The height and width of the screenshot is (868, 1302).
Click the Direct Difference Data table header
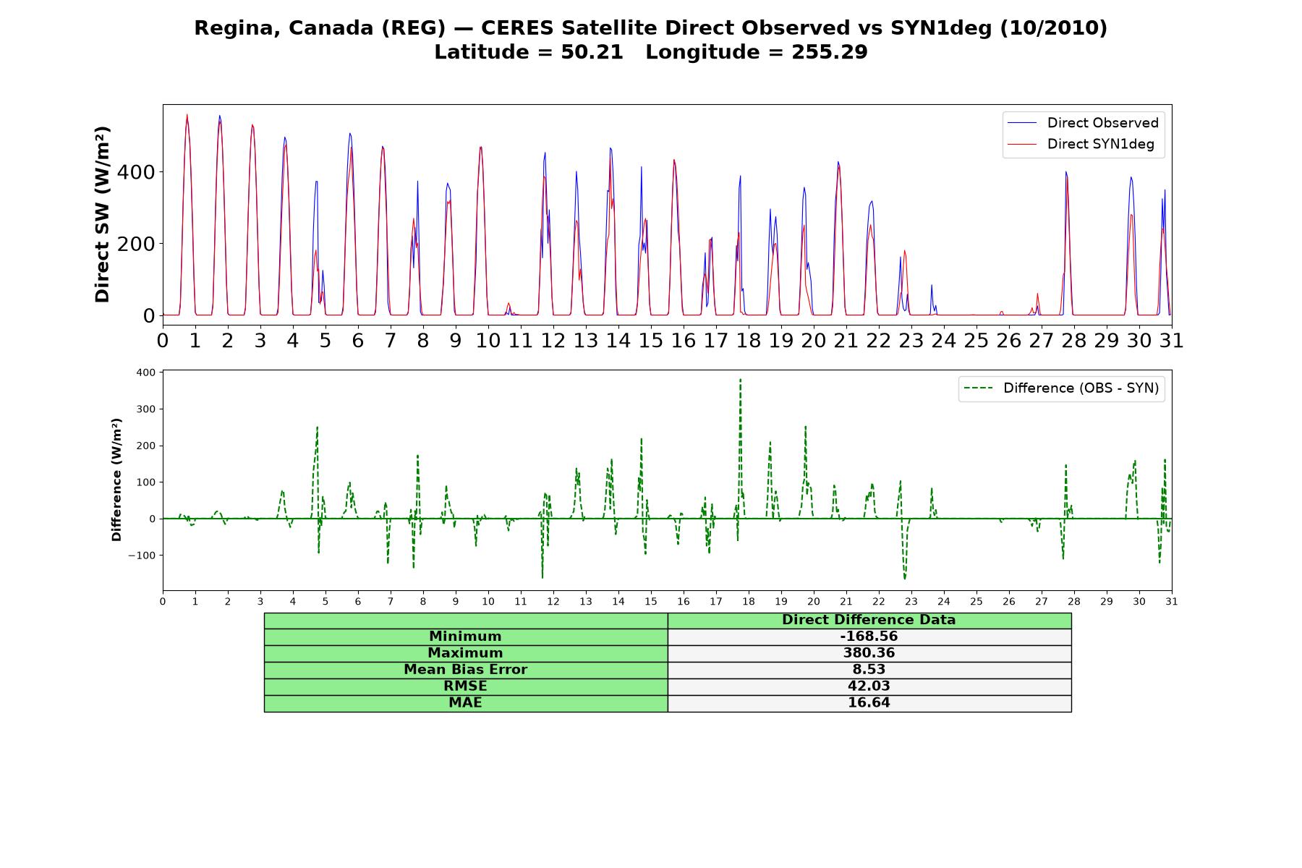(x=869, y=620)
